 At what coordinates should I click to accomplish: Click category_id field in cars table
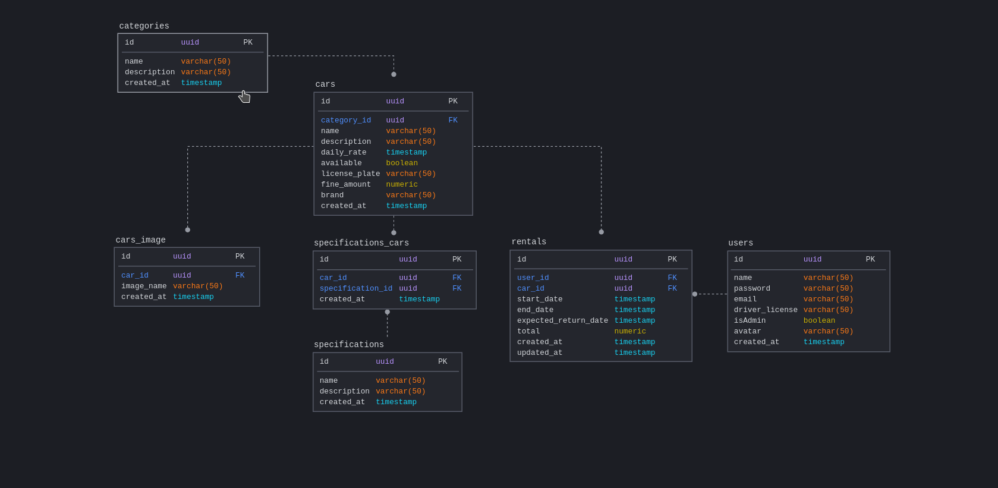(346, 120)
